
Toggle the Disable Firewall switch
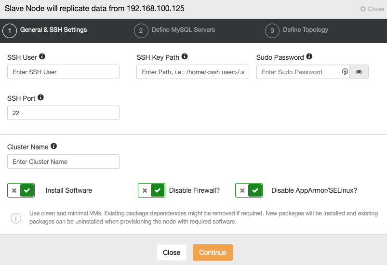click(151, 190)
